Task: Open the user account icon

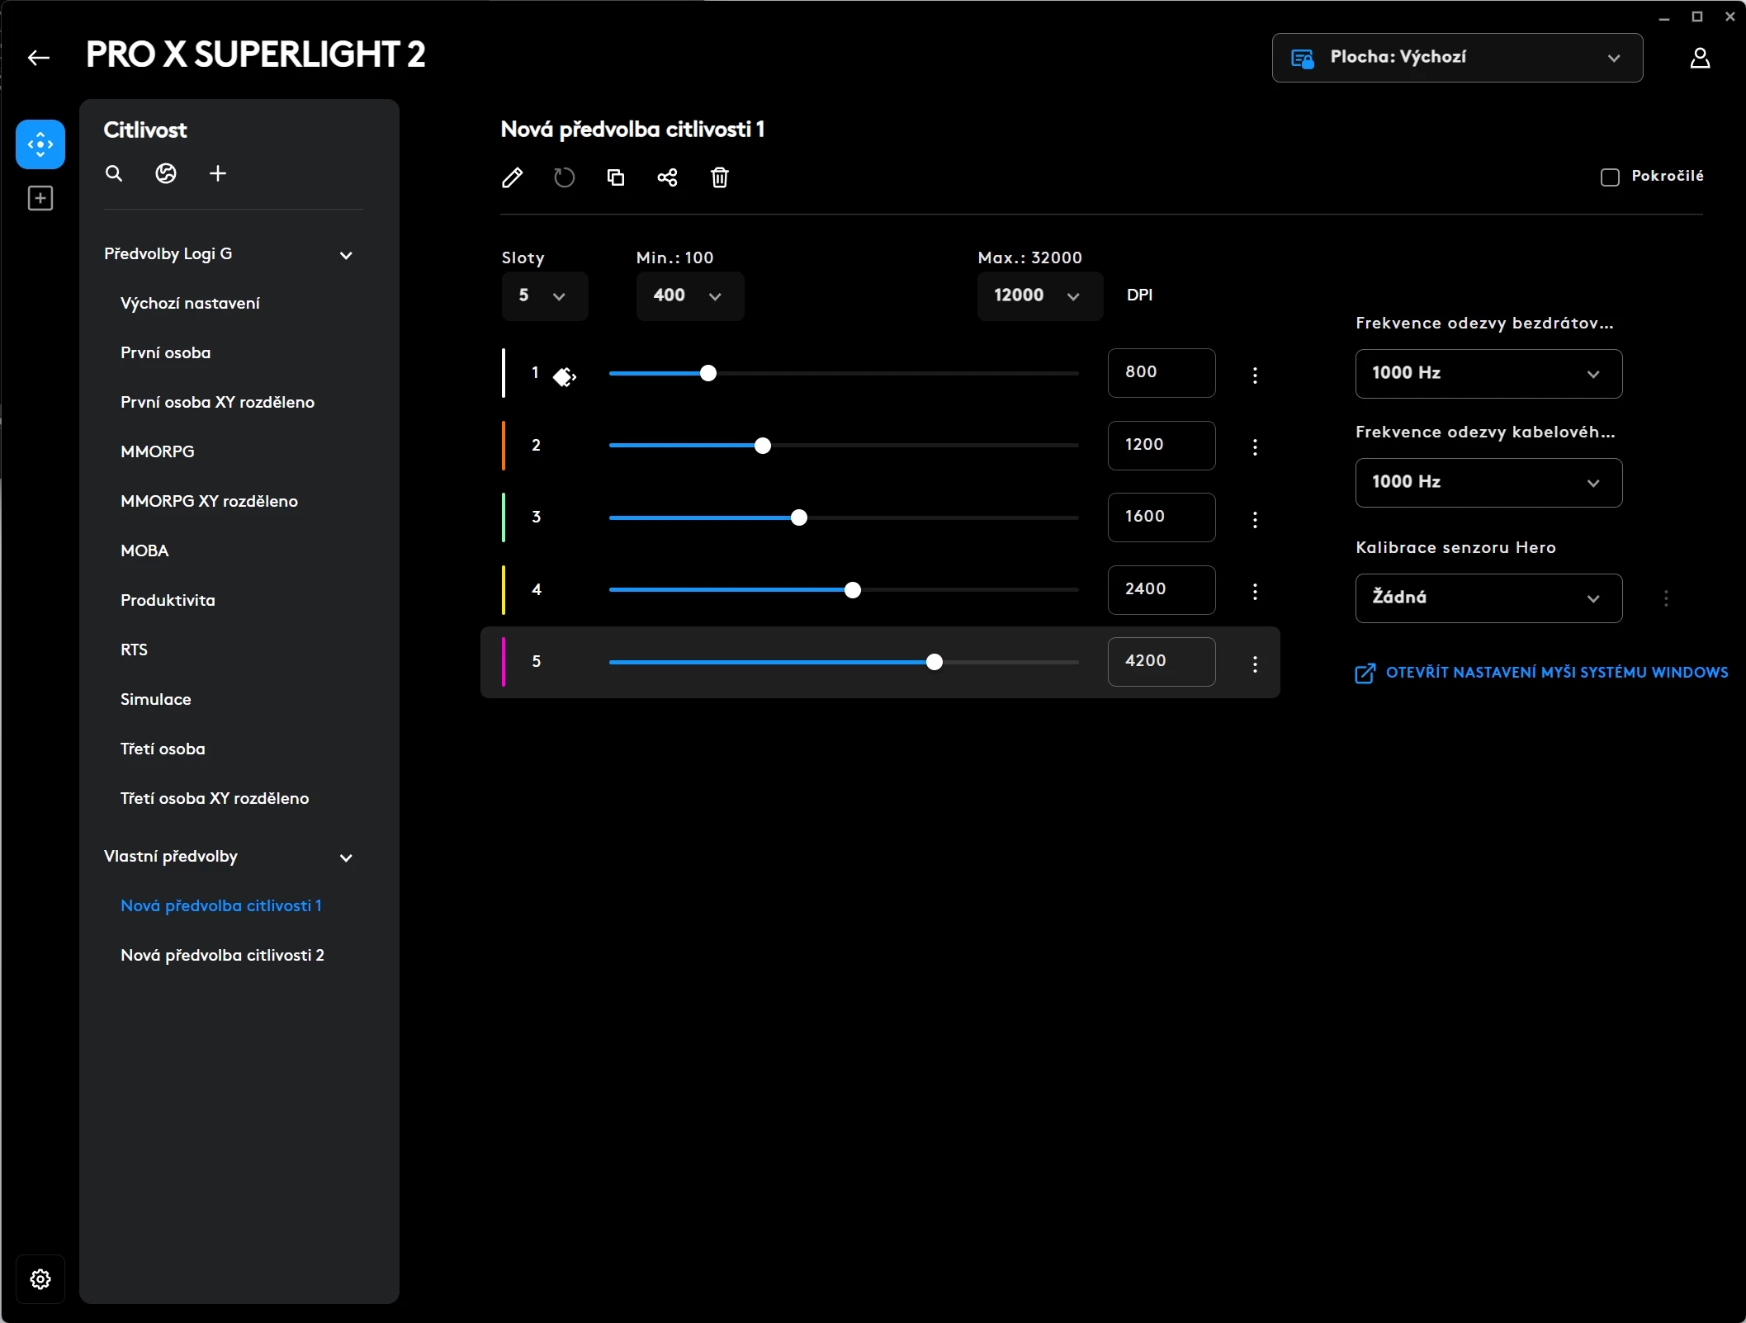Action: click(x=1700, y=58)
